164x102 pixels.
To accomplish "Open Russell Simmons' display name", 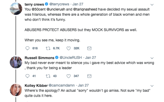I will tap(39, 58).
